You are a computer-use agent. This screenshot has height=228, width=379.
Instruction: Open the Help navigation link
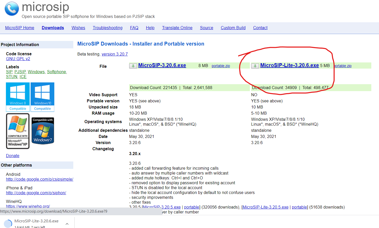pos(150,28)
